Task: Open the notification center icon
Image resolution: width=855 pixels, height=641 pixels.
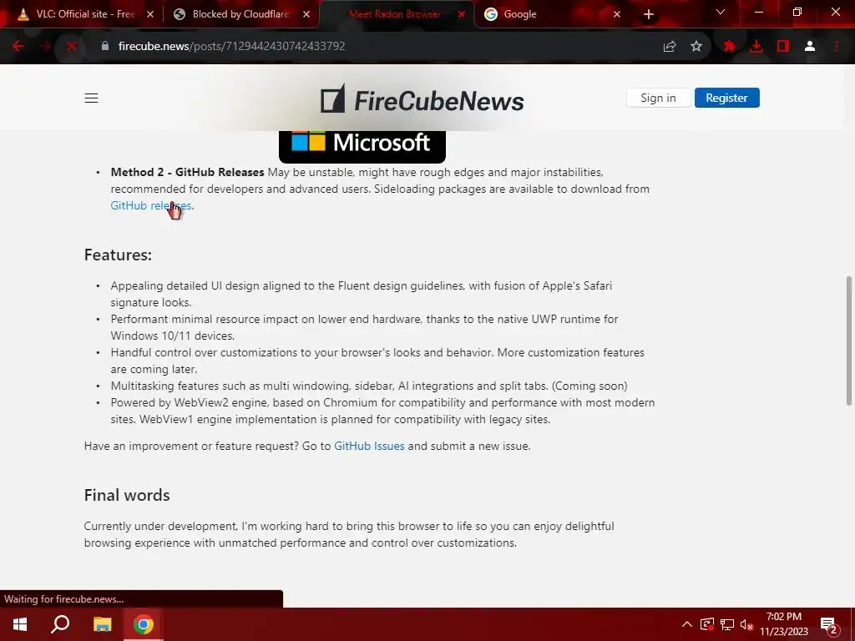Action: tap(829, 624)
